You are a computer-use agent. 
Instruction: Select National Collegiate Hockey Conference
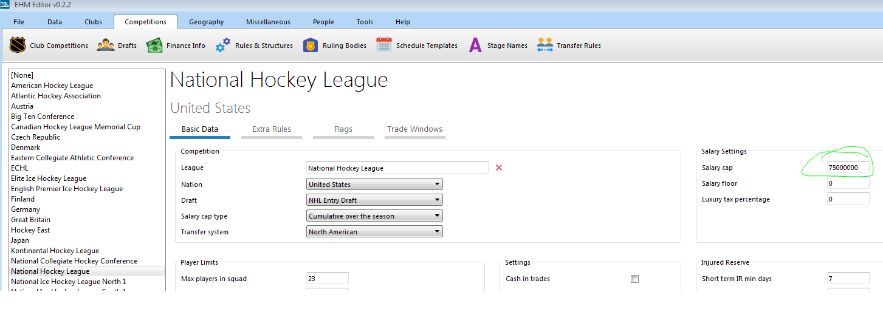(x=87, y=261)
